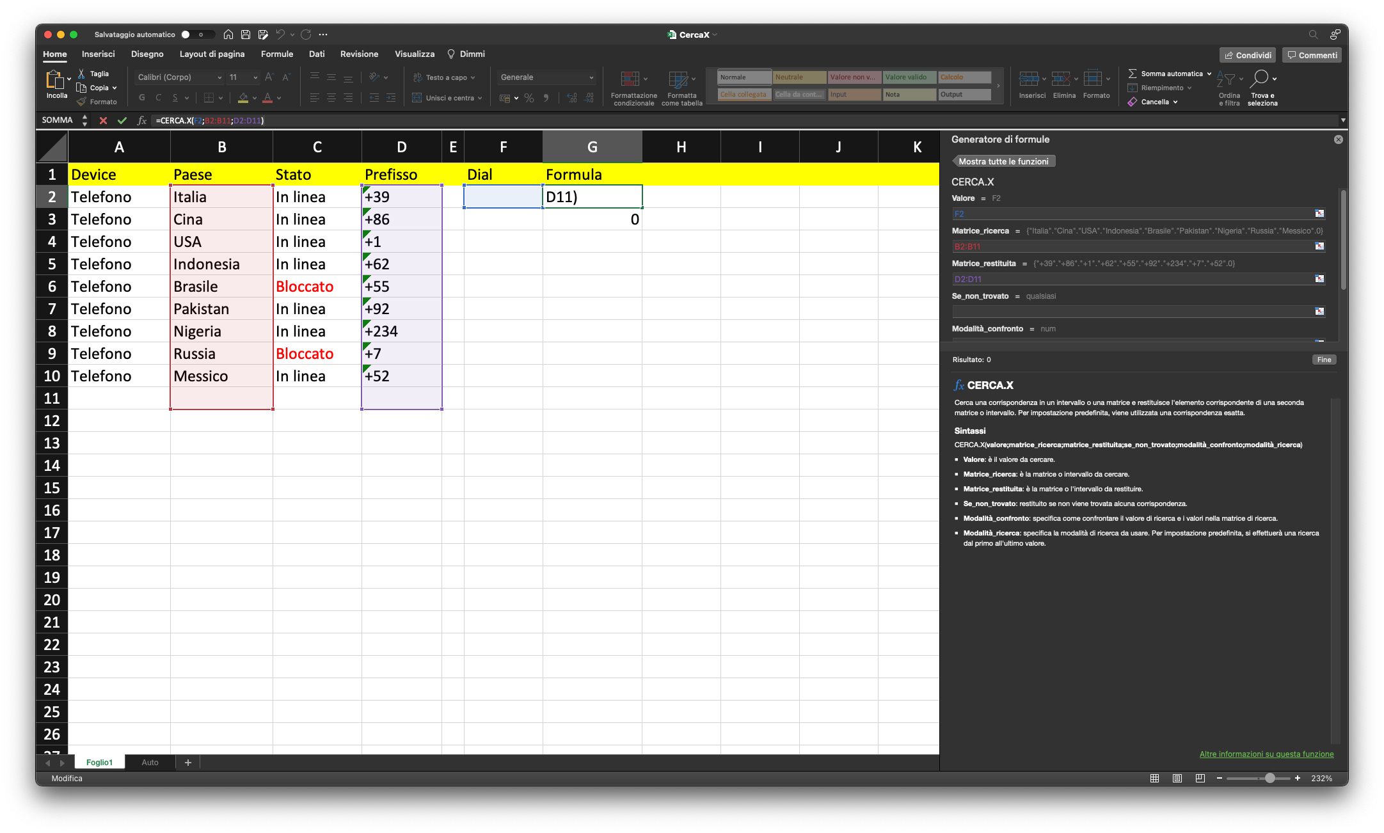The image size is (1384, 833).
Task: Open the Unisci e centra dropdown arrow
Action: tap(480, 98)
